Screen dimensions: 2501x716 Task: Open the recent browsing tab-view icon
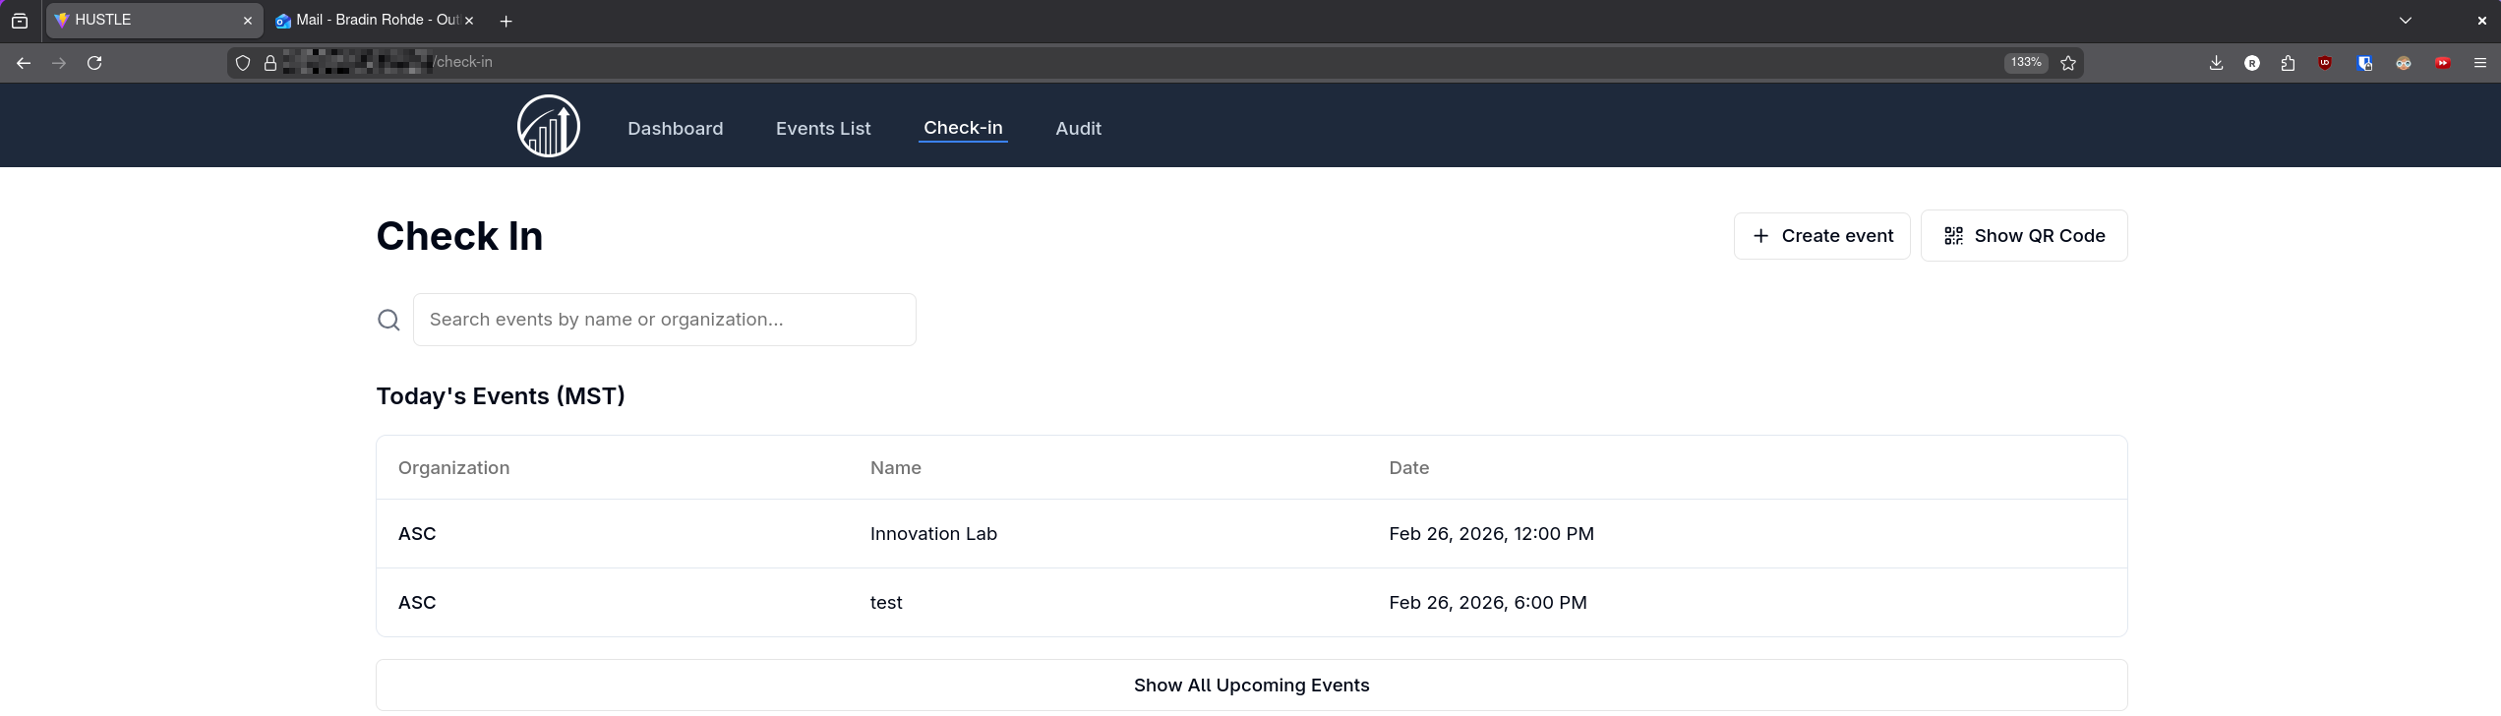coord(20,21)
